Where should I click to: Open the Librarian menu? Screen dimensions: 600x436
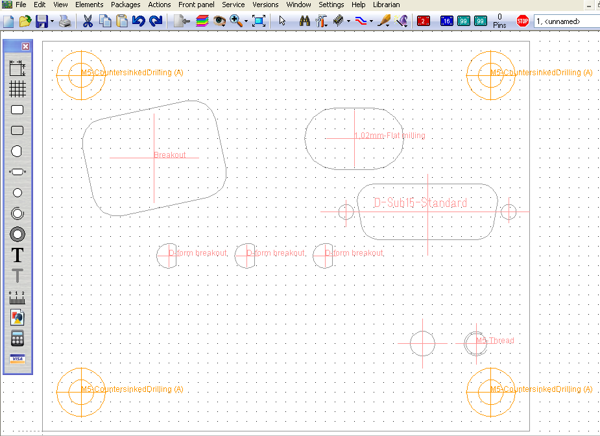[x=386, y=5]
